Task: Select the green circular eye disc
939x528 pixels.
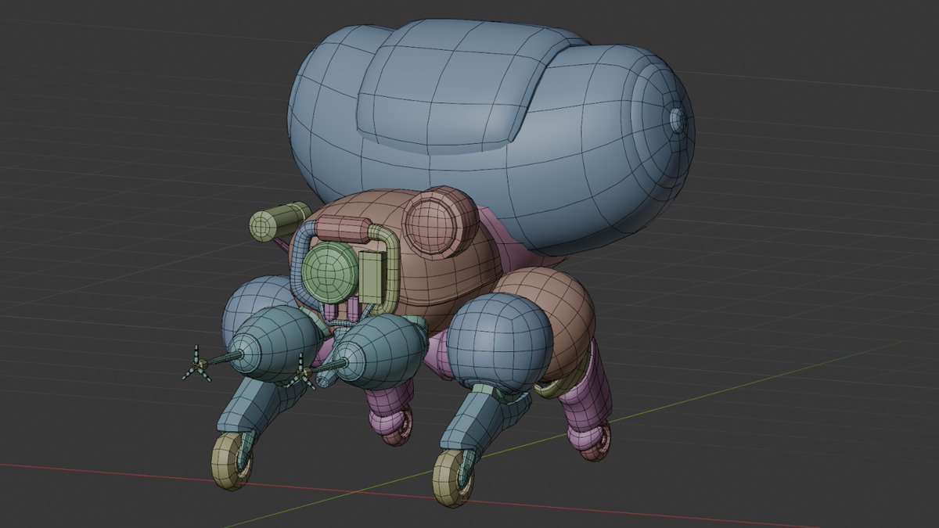Action: pos(329,271)
